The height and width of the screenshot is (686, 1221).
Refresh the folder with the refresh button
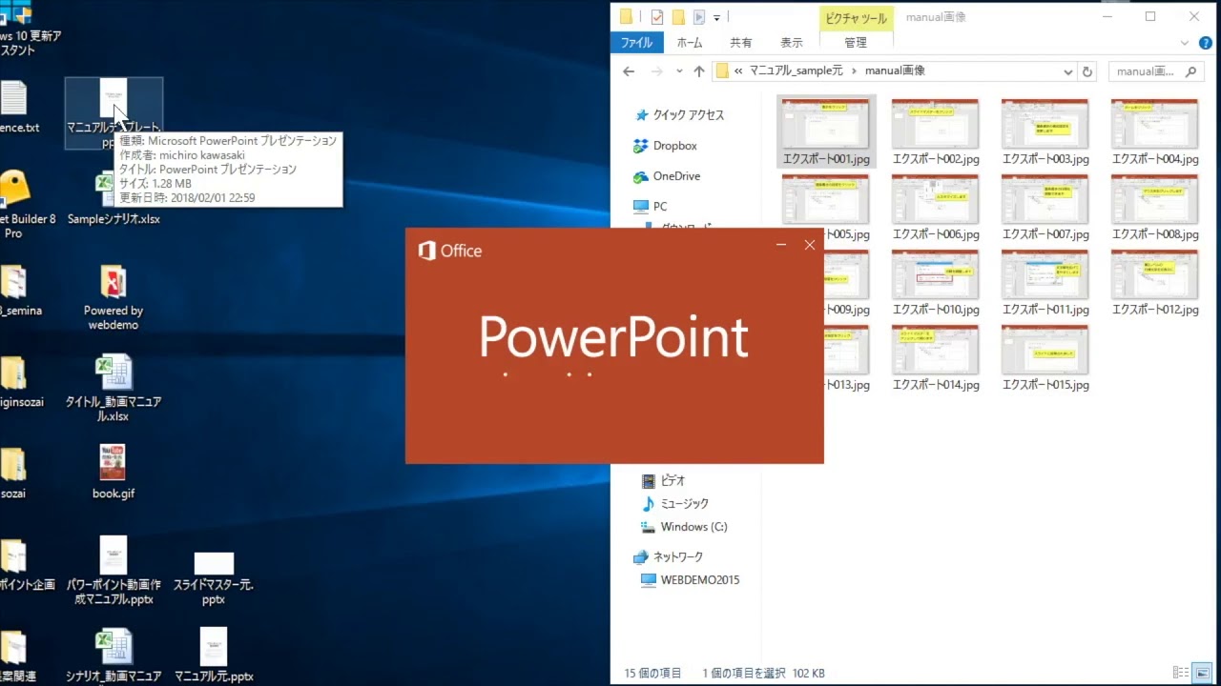pyautogui.click(x=1087, y=71)
